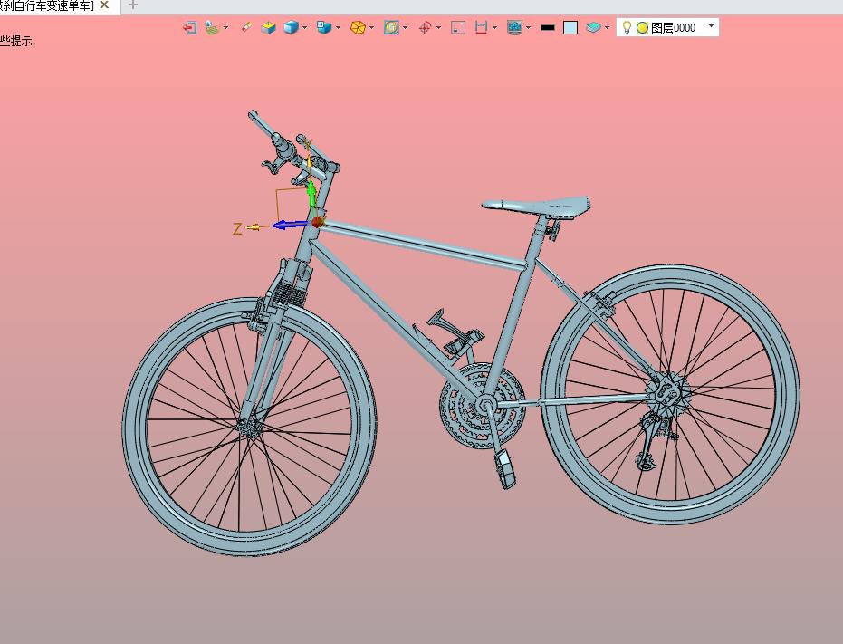The width and height of the screenshot is (843, 644).
Task: Open the 图层0000 layer dropdown
Action: pyautogui.click(x=712, y=26)
